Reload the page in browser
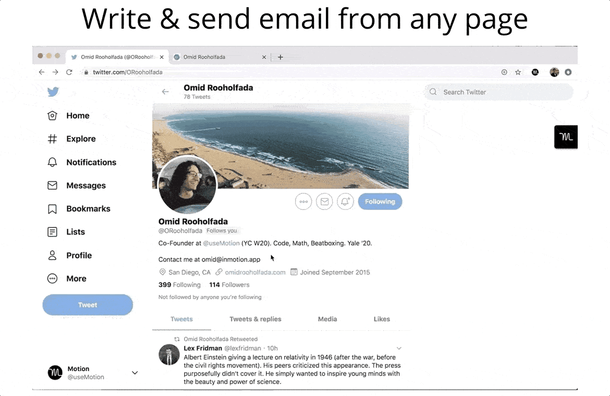Screen dimensions: 610x396 69,72
